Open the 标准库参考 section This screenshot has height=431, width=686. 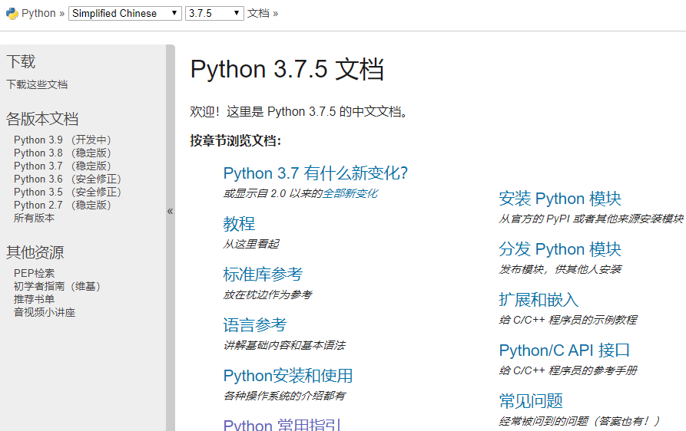pyautogui.click(x=263, y=275)
